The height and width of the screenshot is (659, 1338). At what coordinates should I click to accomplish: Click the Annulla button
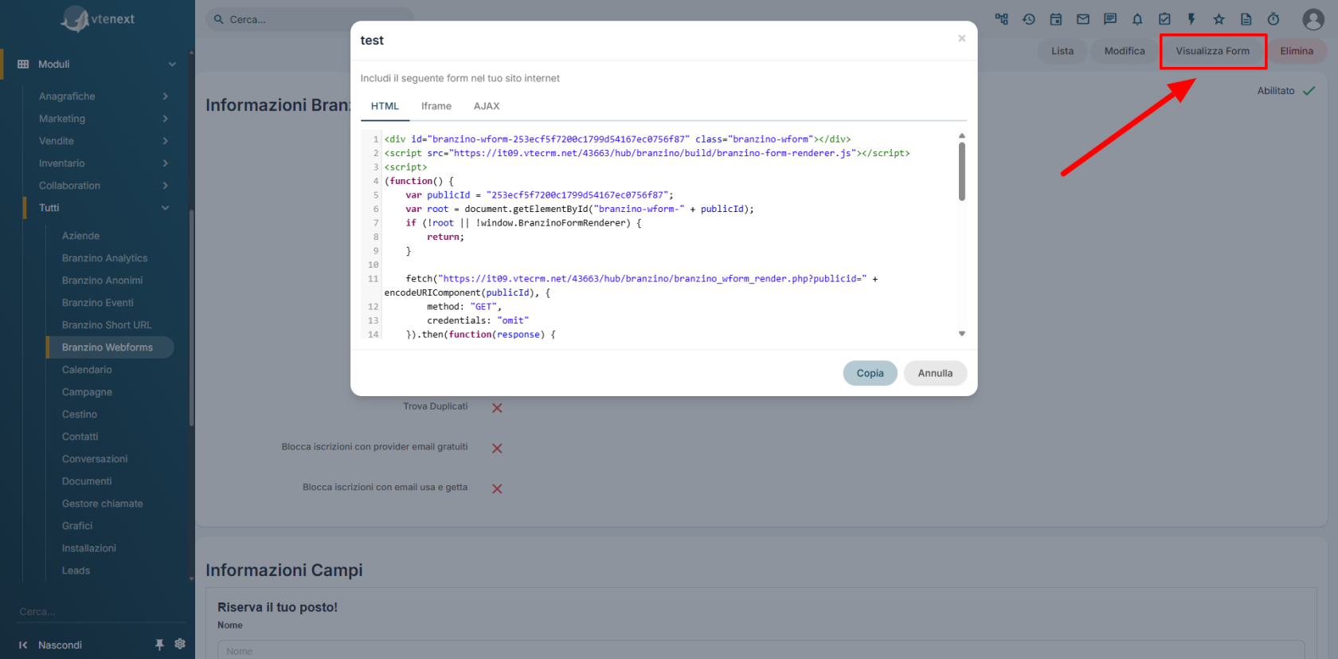[935, 373]
